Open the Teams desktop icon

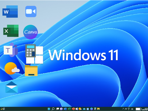pos(11,50)
